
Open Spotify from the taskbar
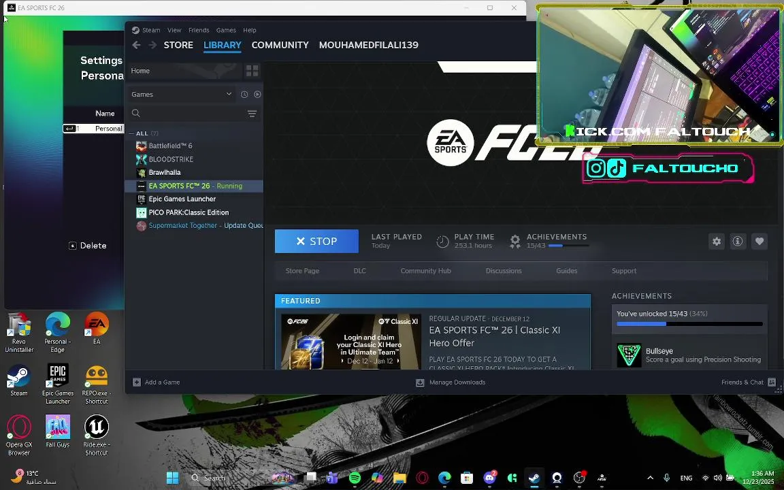click(x=355, y=478)
